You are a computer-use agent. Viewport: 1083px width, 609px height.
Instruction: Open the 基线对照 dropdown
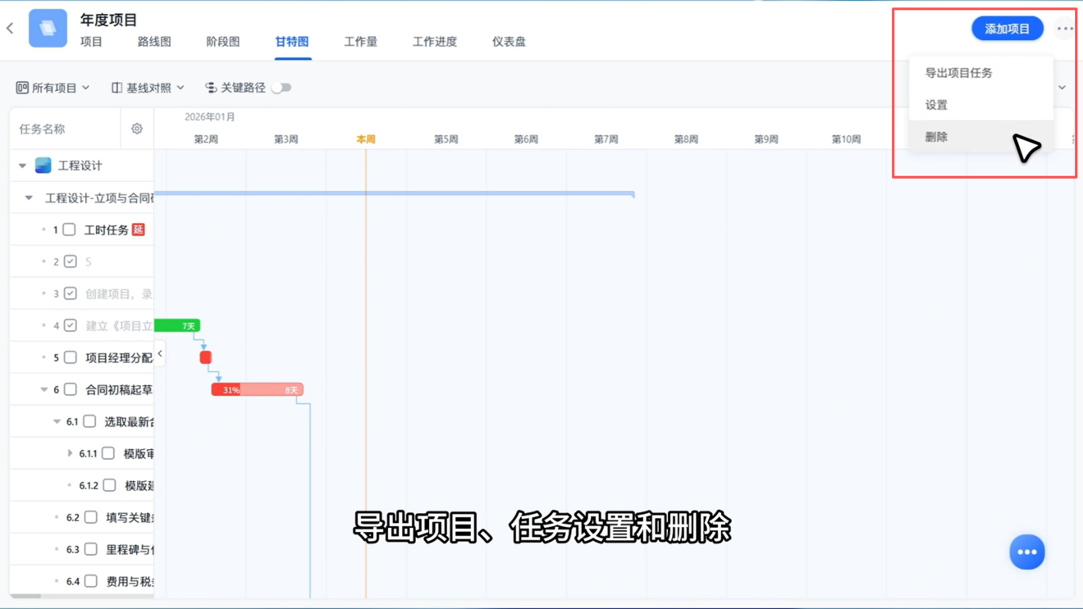coord(149,88)
